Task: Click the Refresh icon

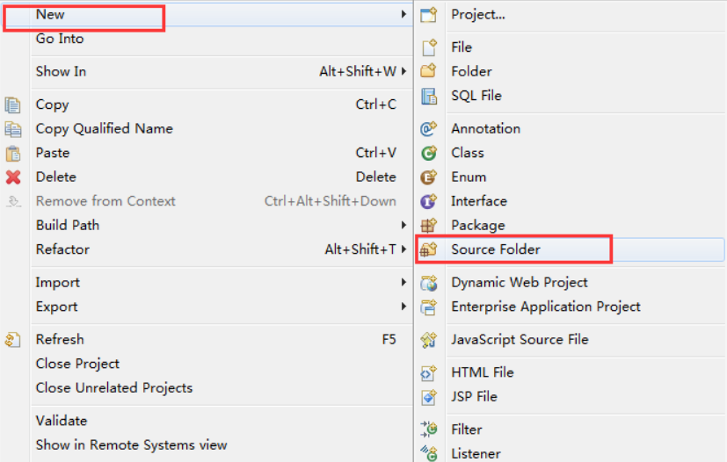Action: 12,340
